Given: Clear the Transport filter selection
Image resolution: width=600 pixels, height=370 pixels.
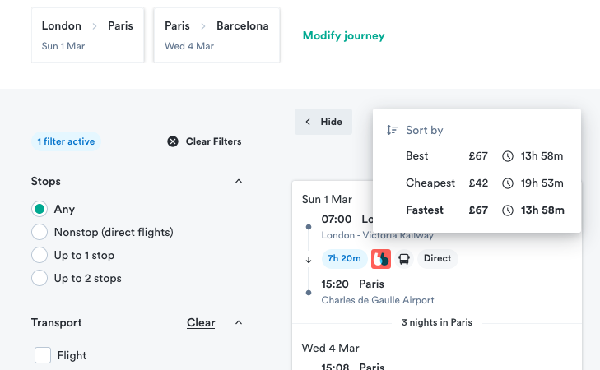Looking at the screenshot, I should point(201,323).
